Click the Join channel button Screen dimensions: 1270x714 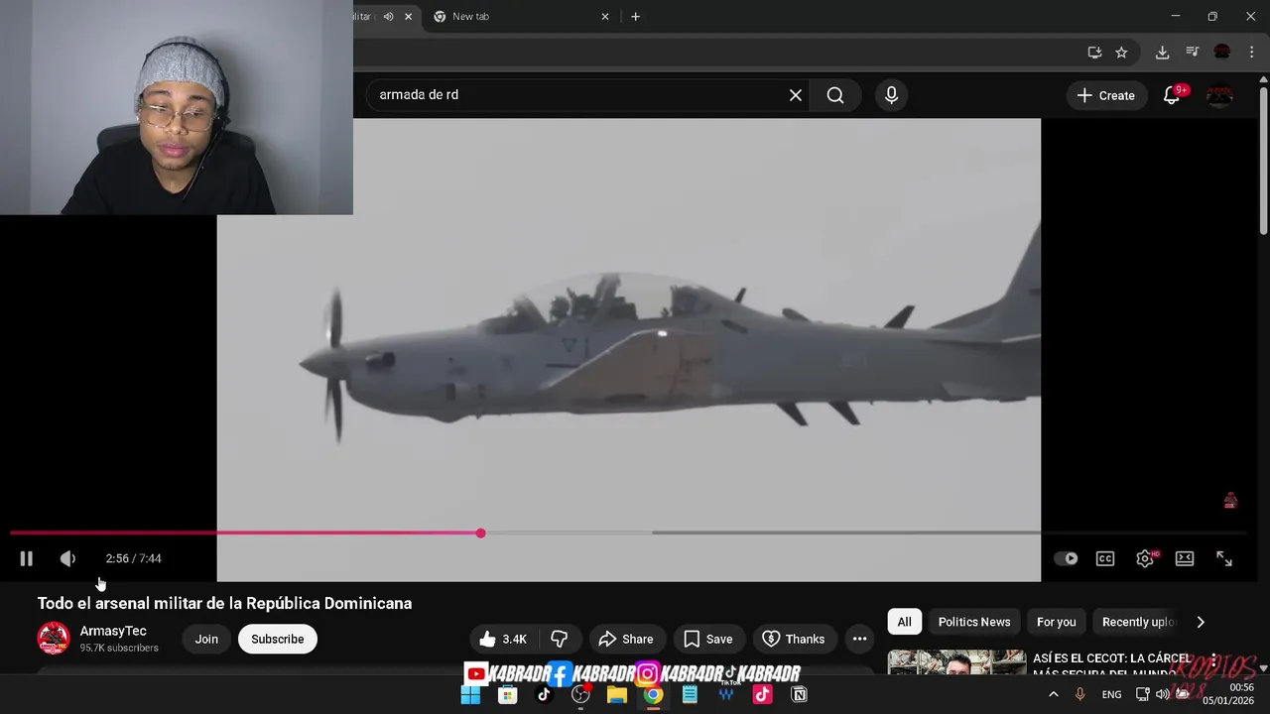click(206, 639)
